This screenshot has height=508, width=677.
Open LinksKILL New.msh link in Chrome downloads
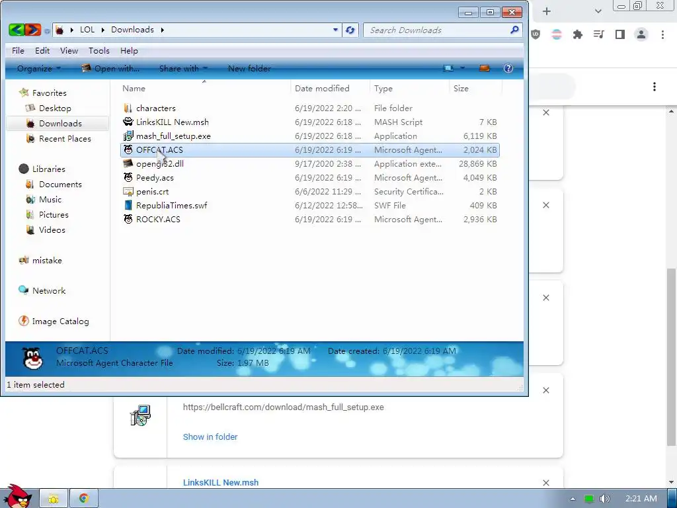[x=221, y=482]
